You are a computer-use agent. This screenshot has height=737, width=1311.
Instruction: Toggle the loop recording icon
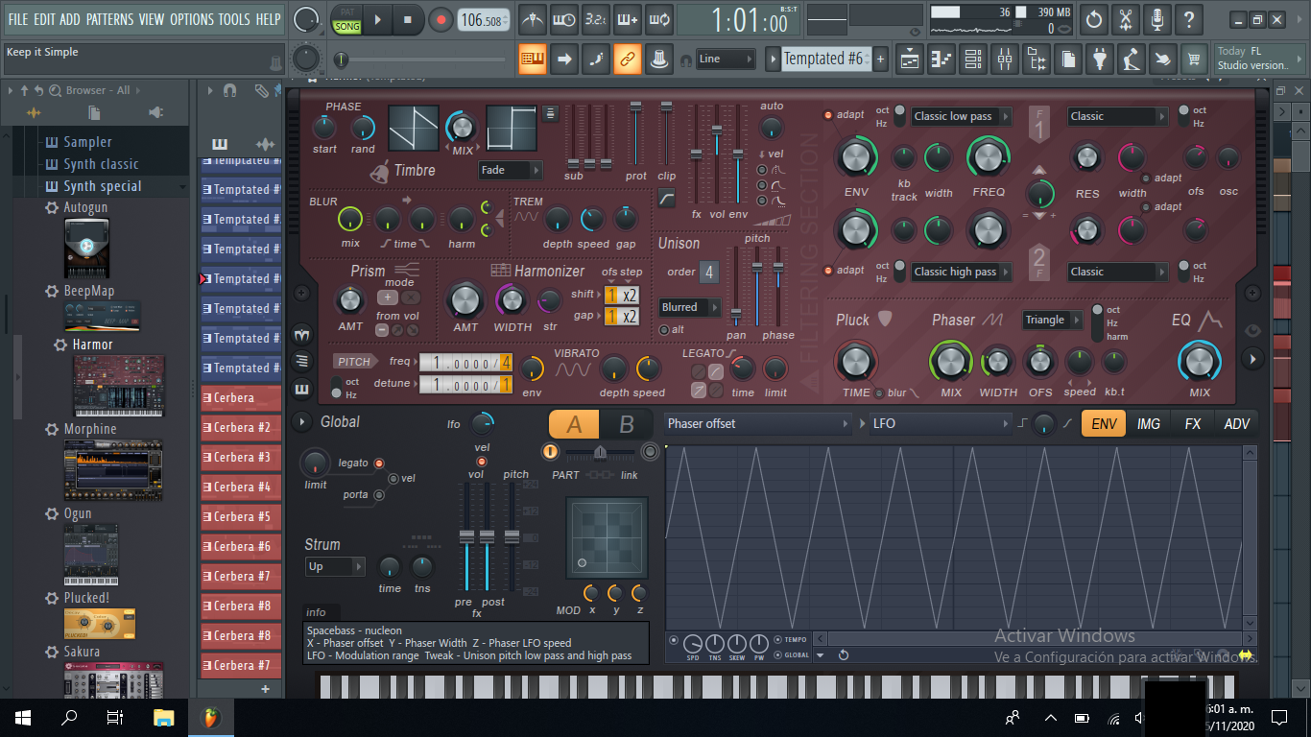click(658, 18)
